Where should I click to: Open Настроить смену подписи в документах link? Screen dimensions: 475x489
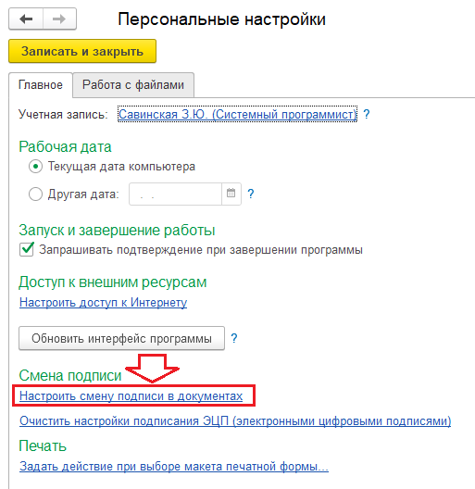(x=131, y=395)
